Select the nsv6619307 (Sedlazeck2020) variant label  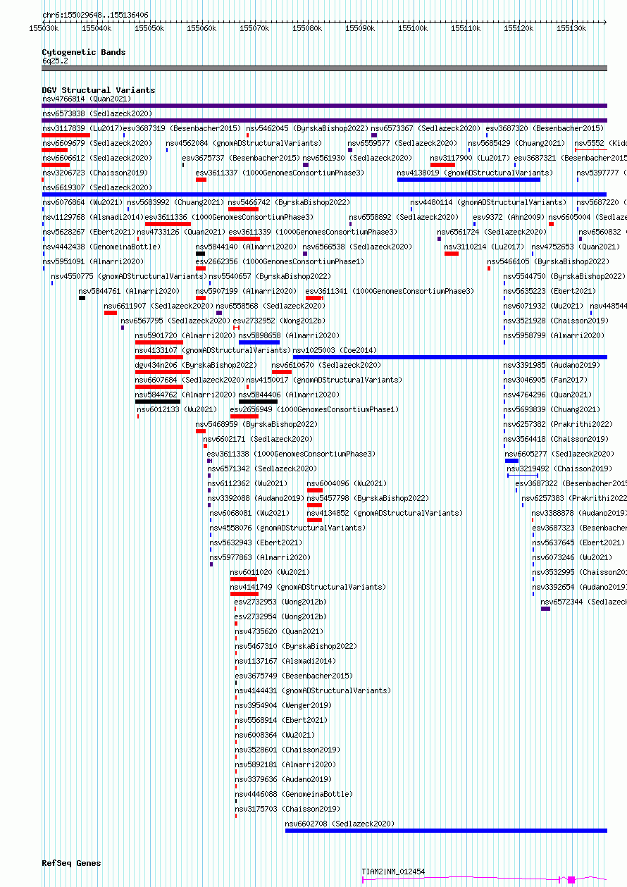(97, 187)
